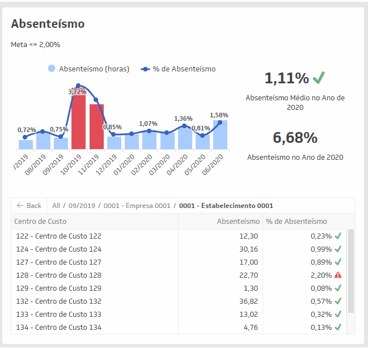The image size is (368, 348).
Task: Click green checkmark in Centro de Custo 132 row
Action: (338, 302)
